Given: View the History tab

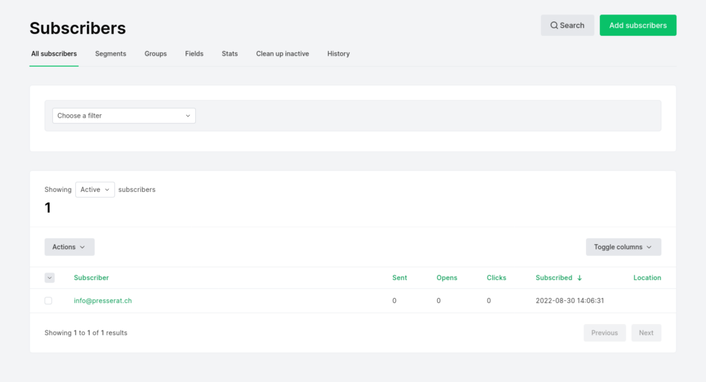Looking at the screenshot, I should point(338,54).
